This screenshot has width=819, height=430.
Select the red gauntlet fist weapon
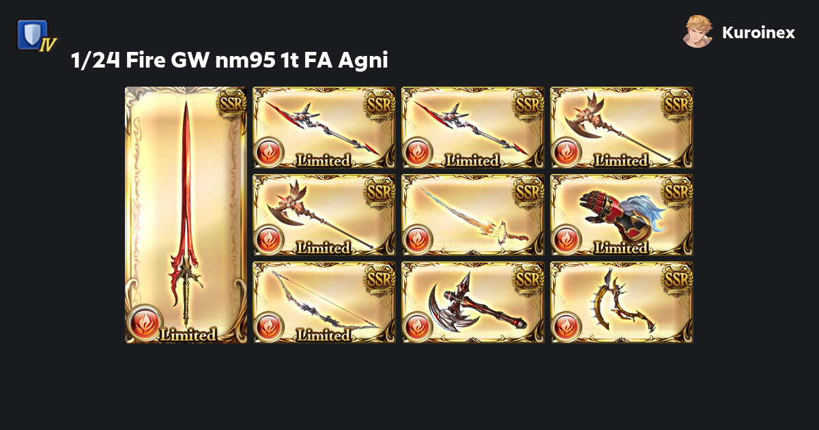pyautogui.click(x=622, y=215)
